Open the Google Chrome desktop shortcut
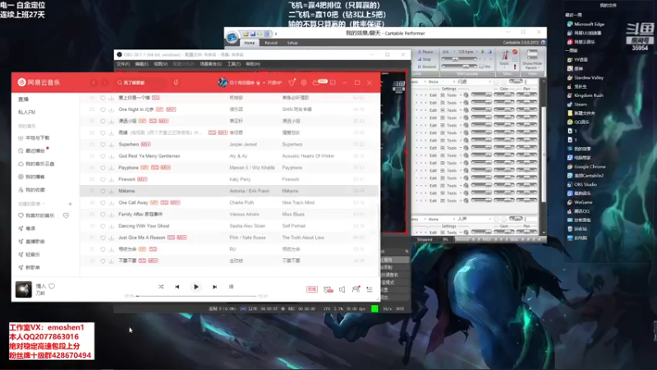The image size is (657, 370). pos(586,167)
